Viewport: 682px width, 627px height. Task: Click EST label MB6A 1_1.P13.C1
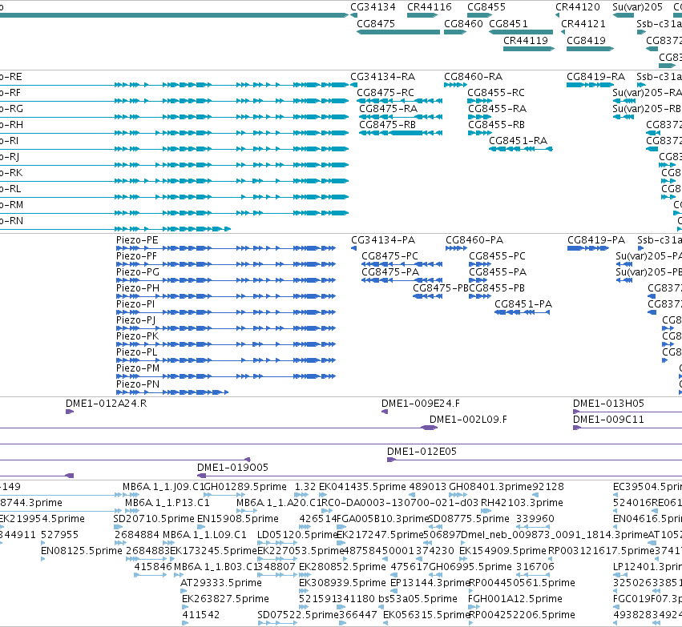(x=167, y=503)
